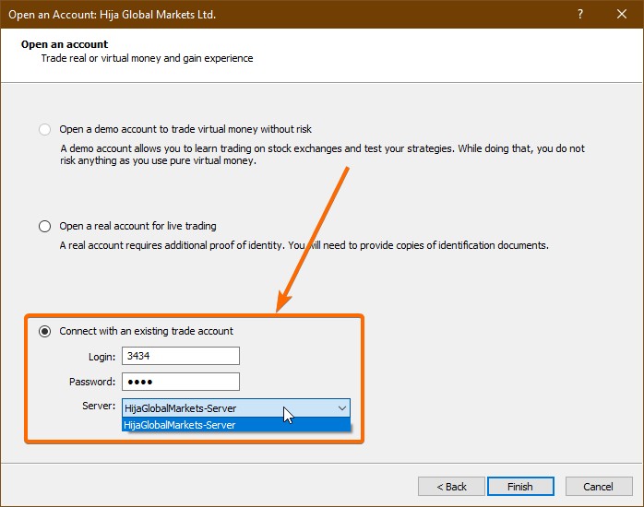Click the Password input field
This screenshot has height=507, width=644.
pos(181,382)
